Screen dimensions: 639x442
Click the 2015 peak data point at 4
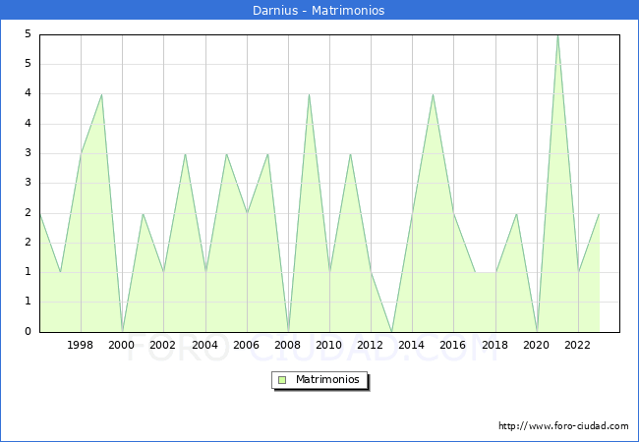click(433, 94)
